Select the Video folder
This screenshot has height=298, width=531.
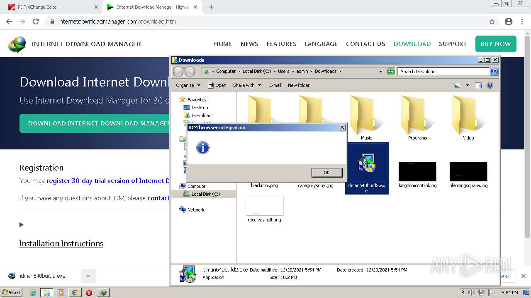pyautogui.click(x=468, y=118)
